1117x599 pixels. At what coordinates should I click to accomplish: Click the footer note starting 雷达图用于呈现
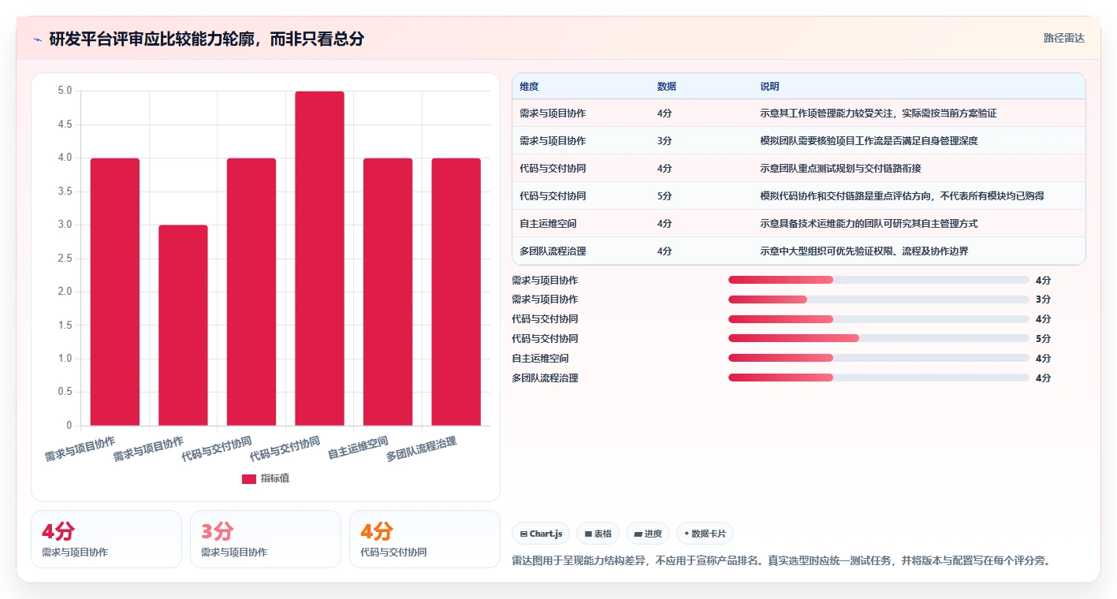pyautogui.click(x=780, y=561)
